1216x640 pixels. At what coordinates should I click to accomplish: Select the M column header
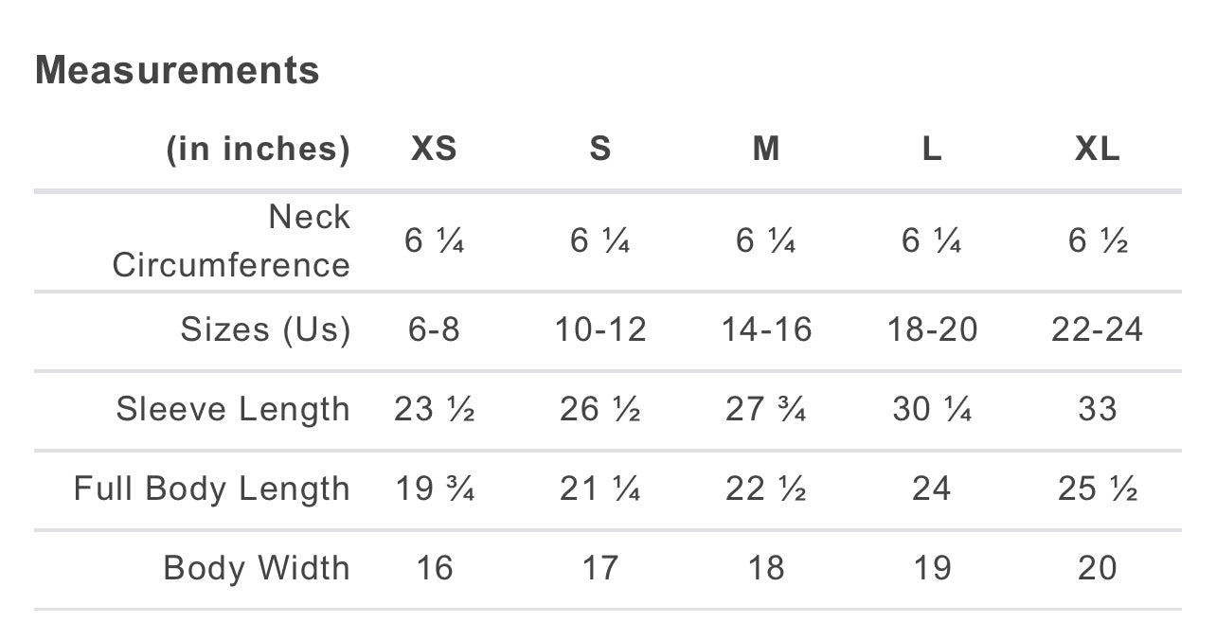click(x=766, y=149)
